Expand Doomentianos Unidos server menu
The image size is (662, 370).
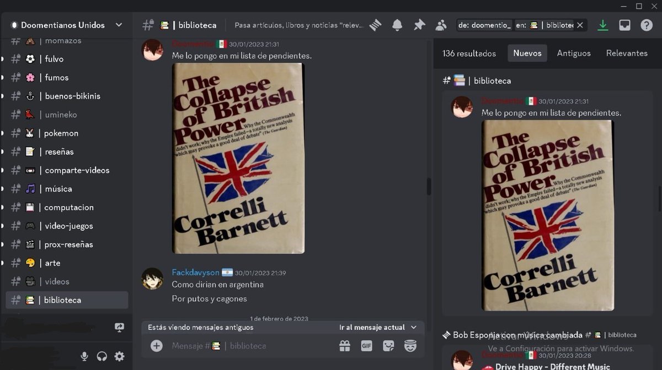point(119,25)
